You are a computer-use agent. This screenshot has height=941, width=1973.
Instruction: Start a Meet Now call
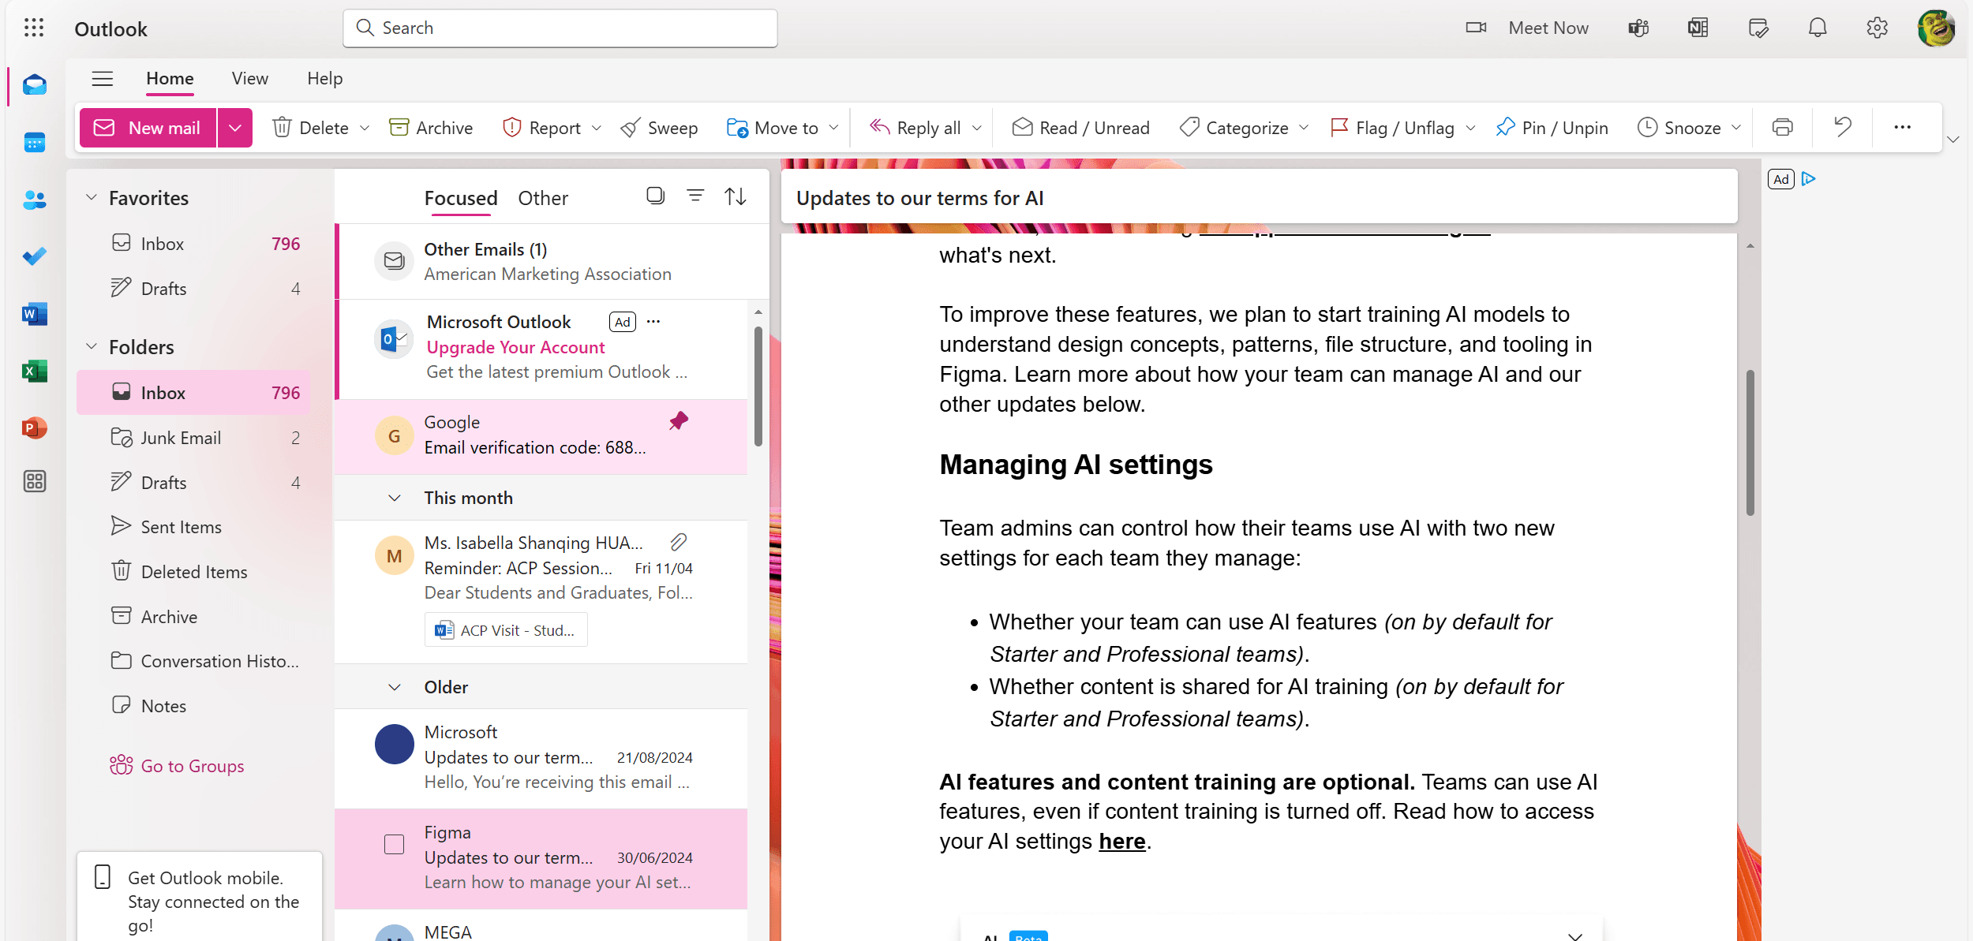(1528, 28)
